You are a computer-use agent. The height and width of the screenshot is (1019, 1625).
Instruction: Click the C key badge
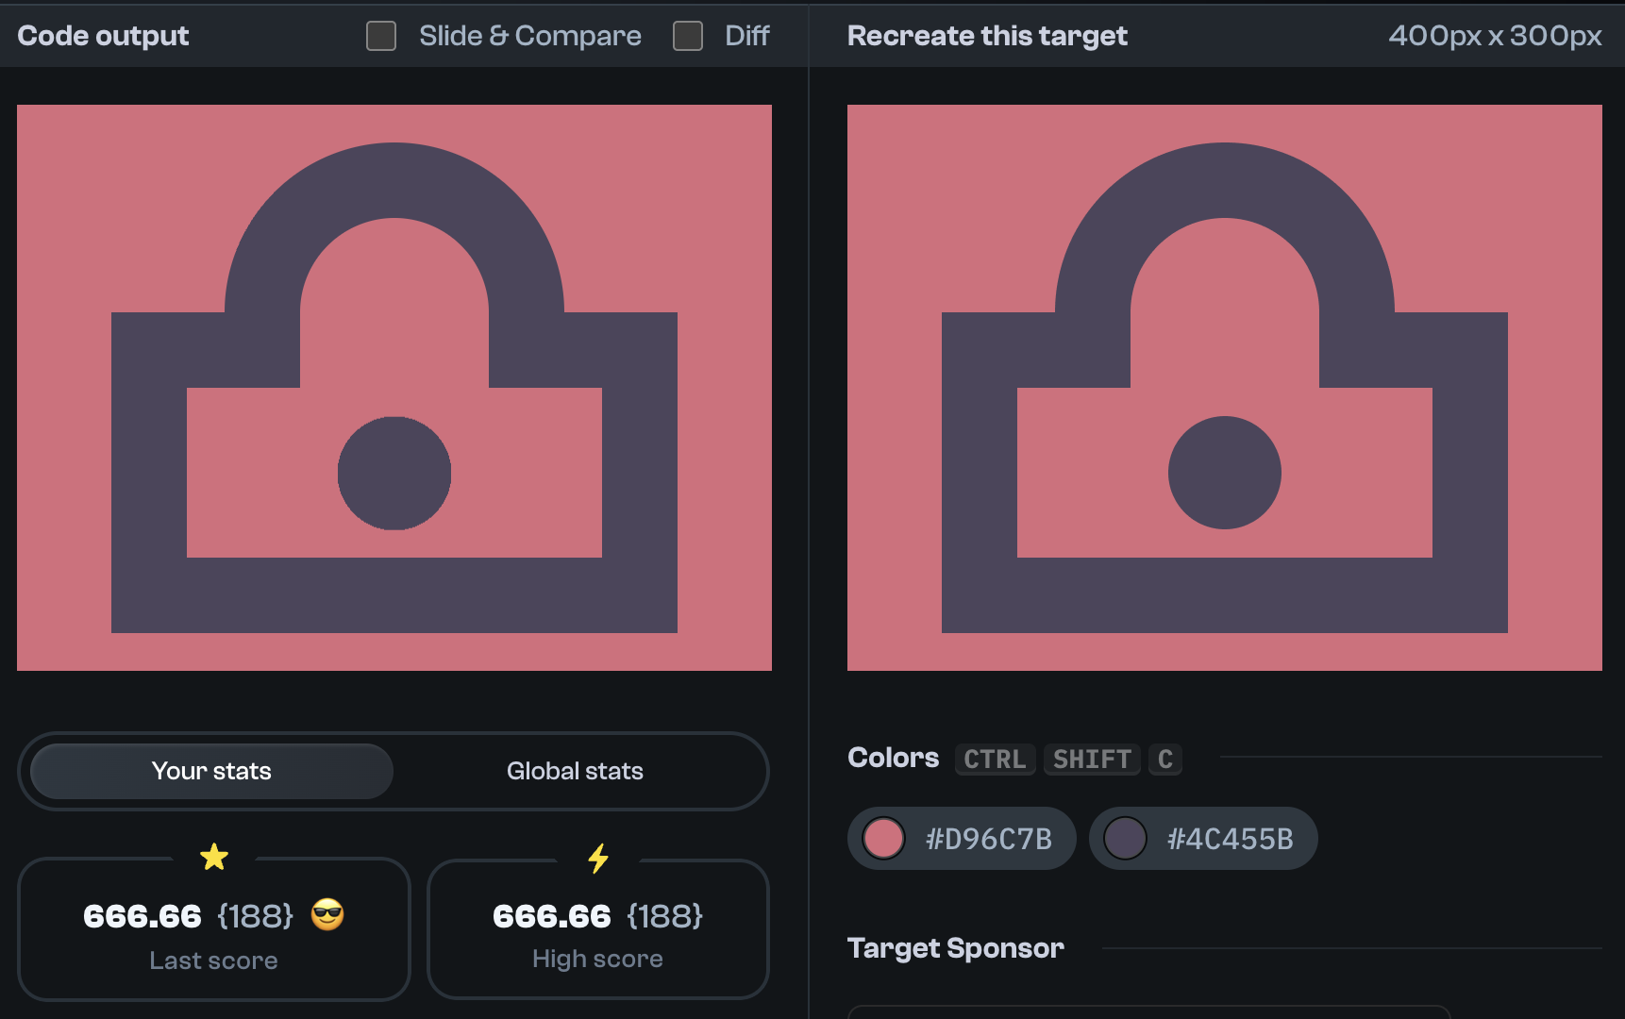coord(1165,759)
